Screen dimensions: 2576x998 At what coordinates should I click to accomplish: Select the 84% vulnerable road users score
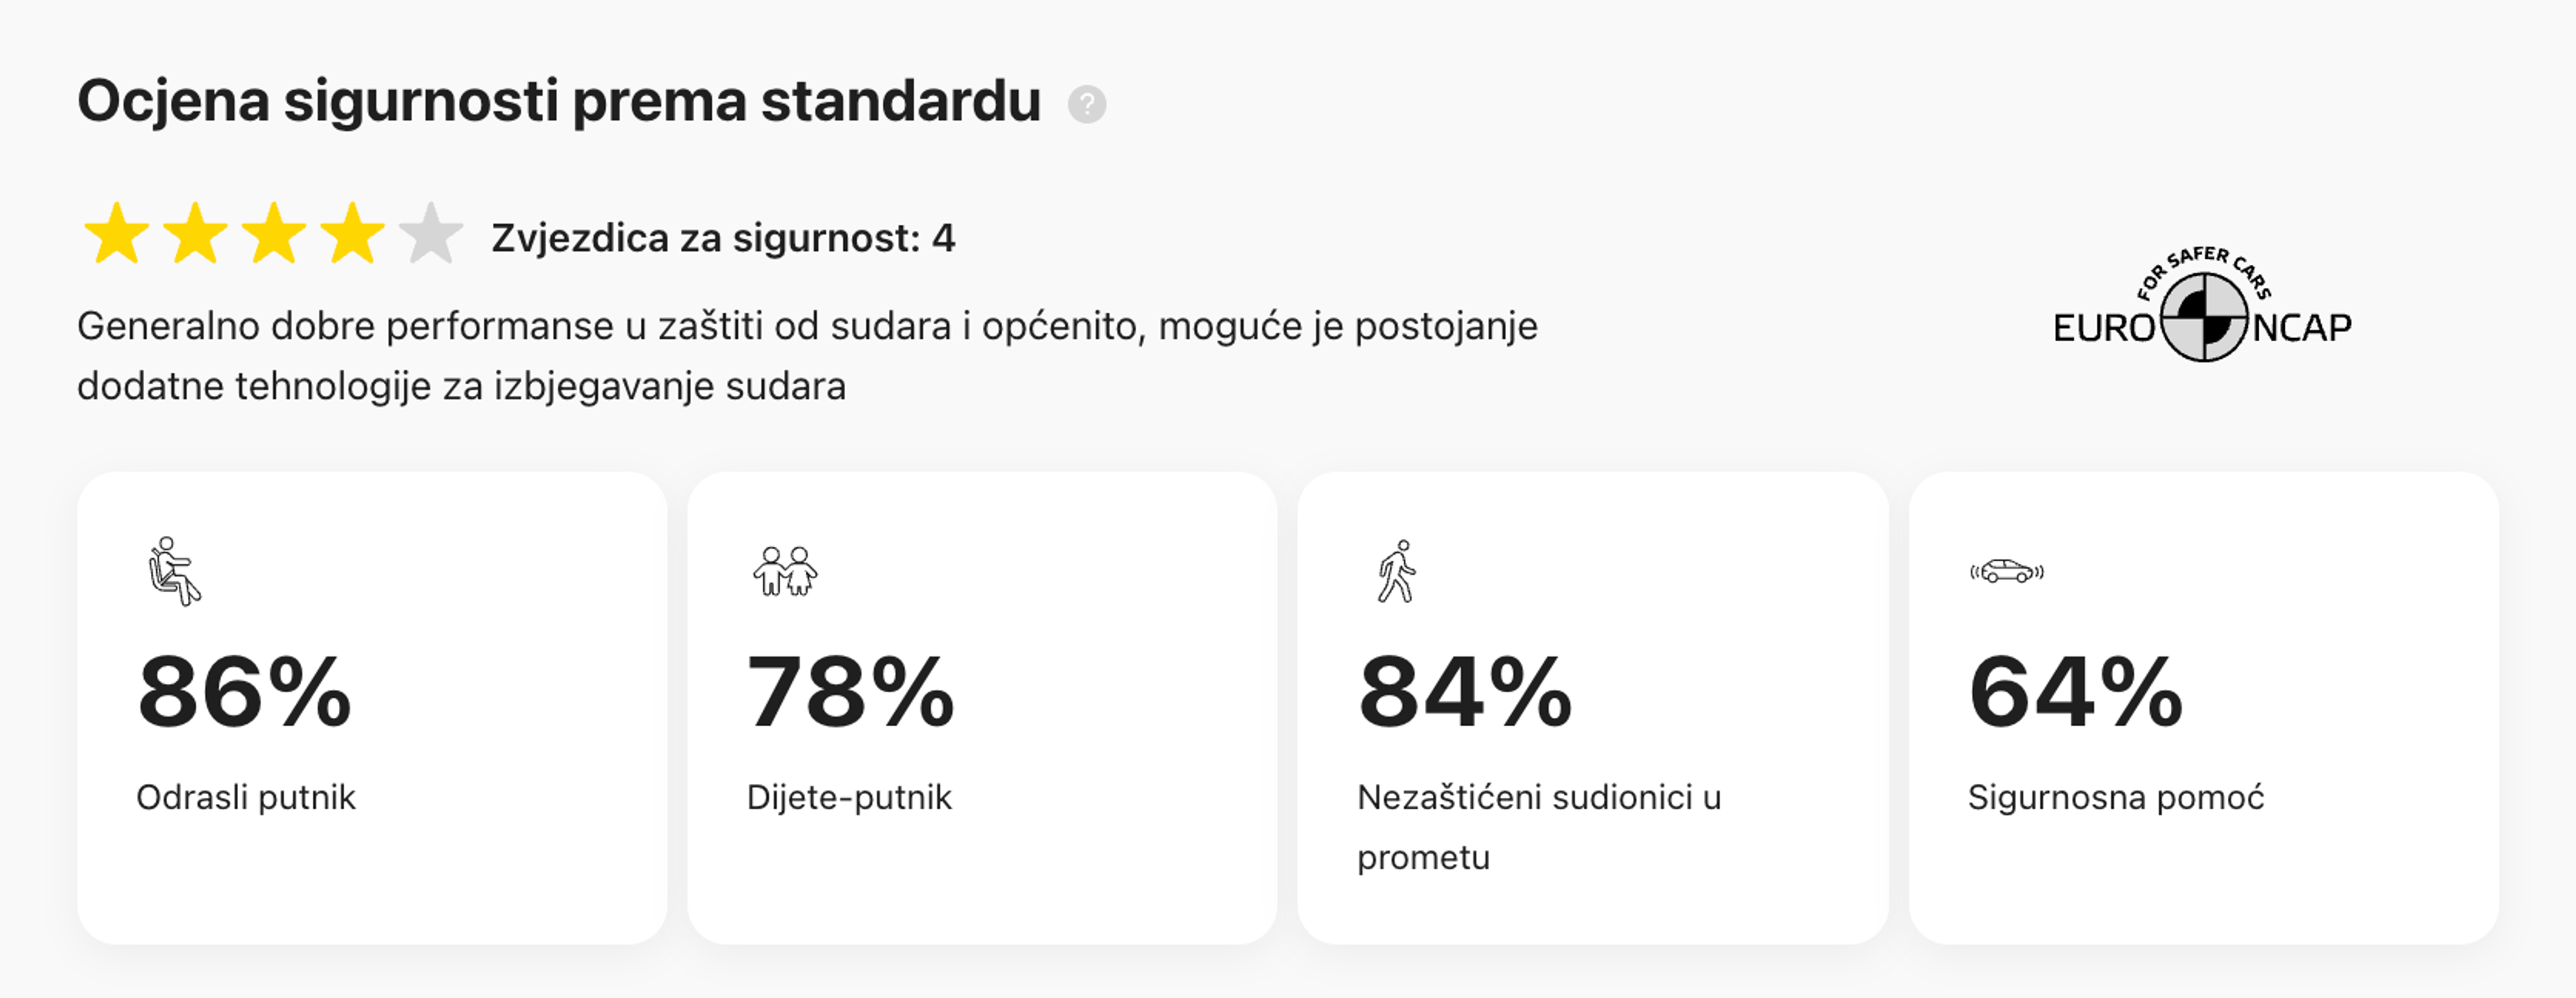(x=1465, y=691)
